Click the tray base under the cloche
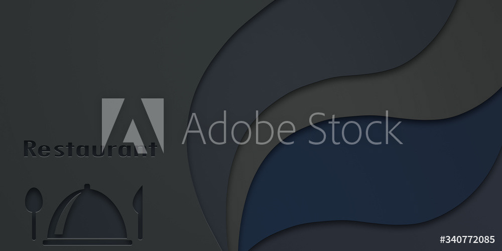The width and height of the screenshot is (502, 251). [87, 242]
